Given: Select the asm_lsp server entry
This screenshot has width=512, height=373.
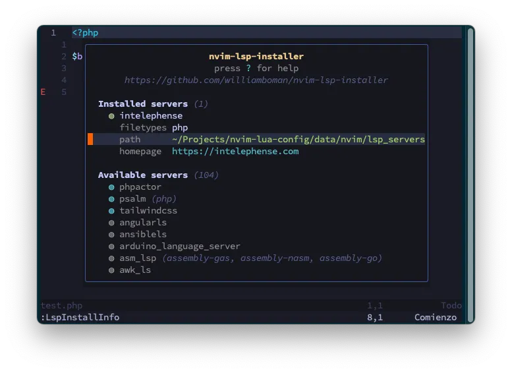Looking at the screenshot, I should point(138,258).
